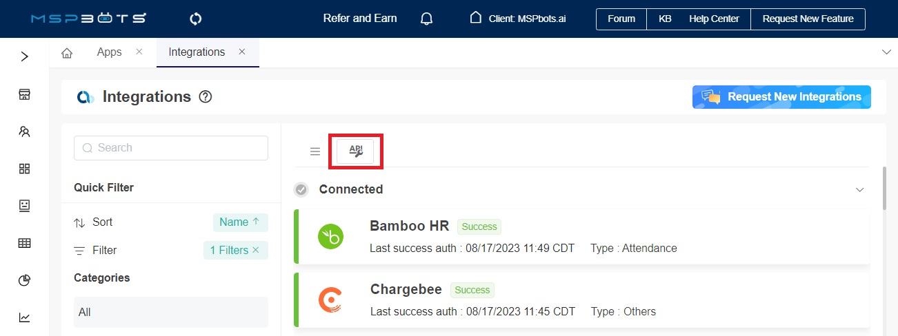898x336 pixels.
Task: Open the marketplace store sidebar icon
Action: [25, 94]
